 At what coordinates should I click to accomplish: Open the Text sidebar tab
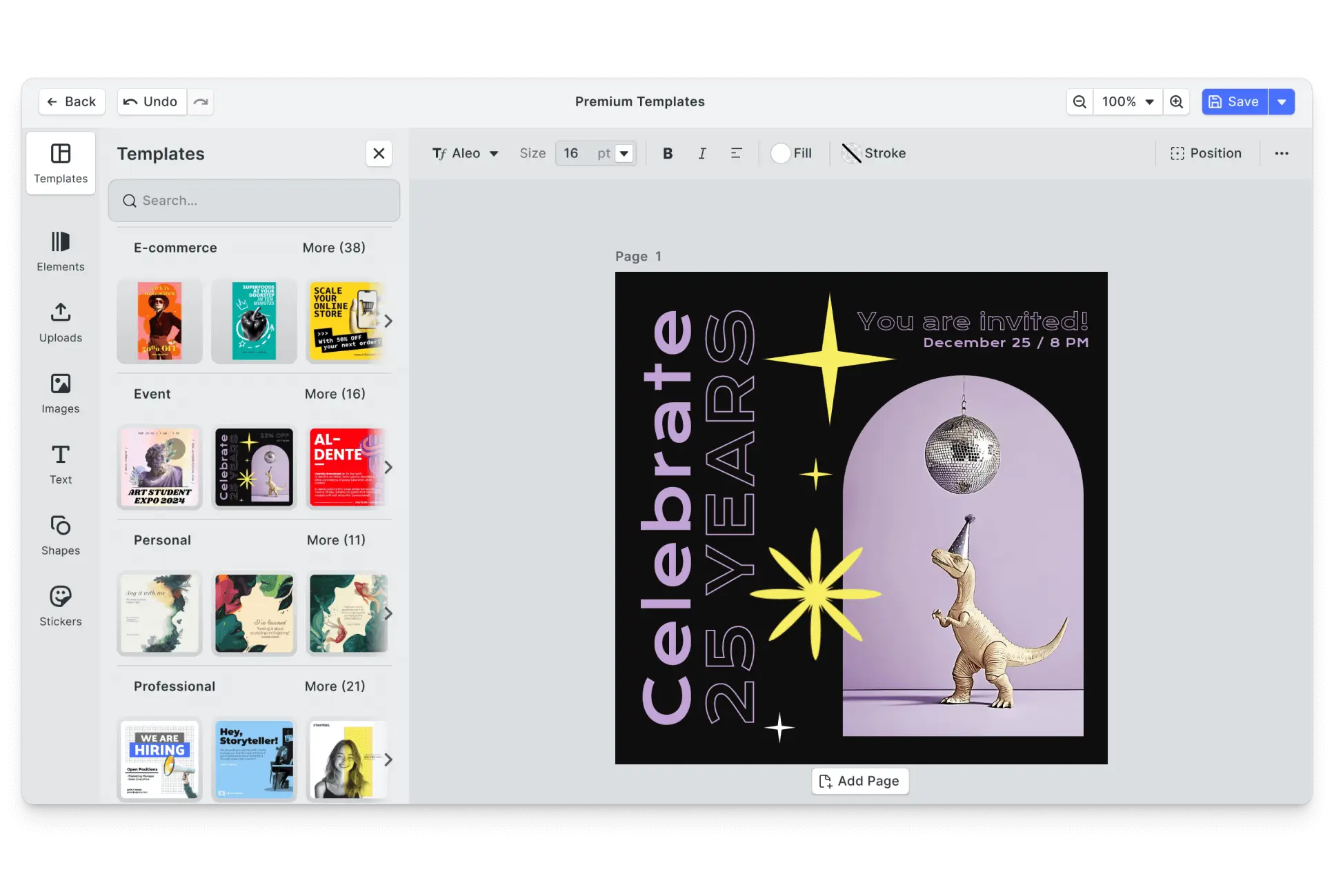pos(61,465)
